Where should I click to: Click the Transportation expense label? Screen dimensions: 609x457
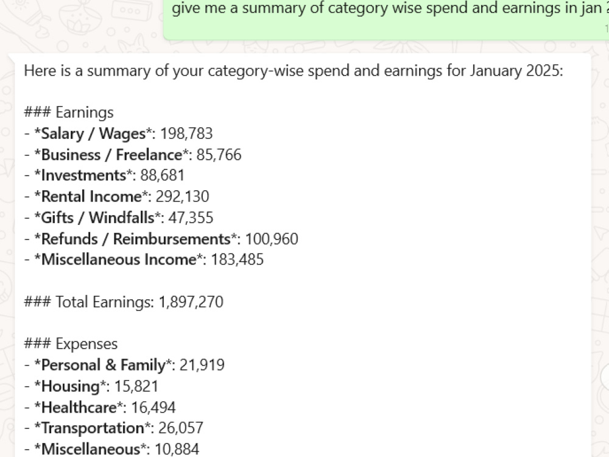pos(93,428)
